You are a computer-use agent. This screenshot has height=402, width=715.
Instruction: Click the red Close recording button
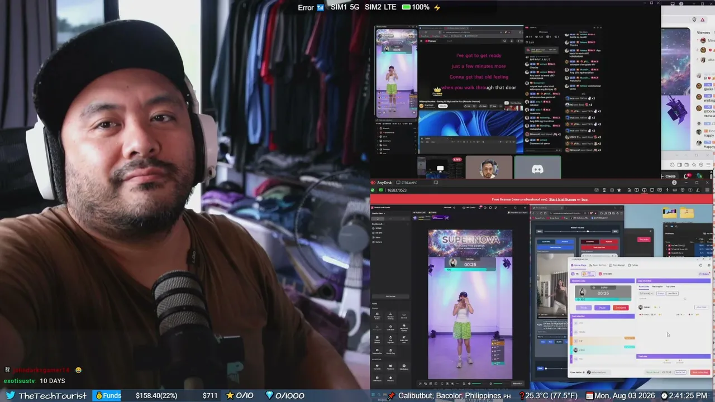(699, 372)
